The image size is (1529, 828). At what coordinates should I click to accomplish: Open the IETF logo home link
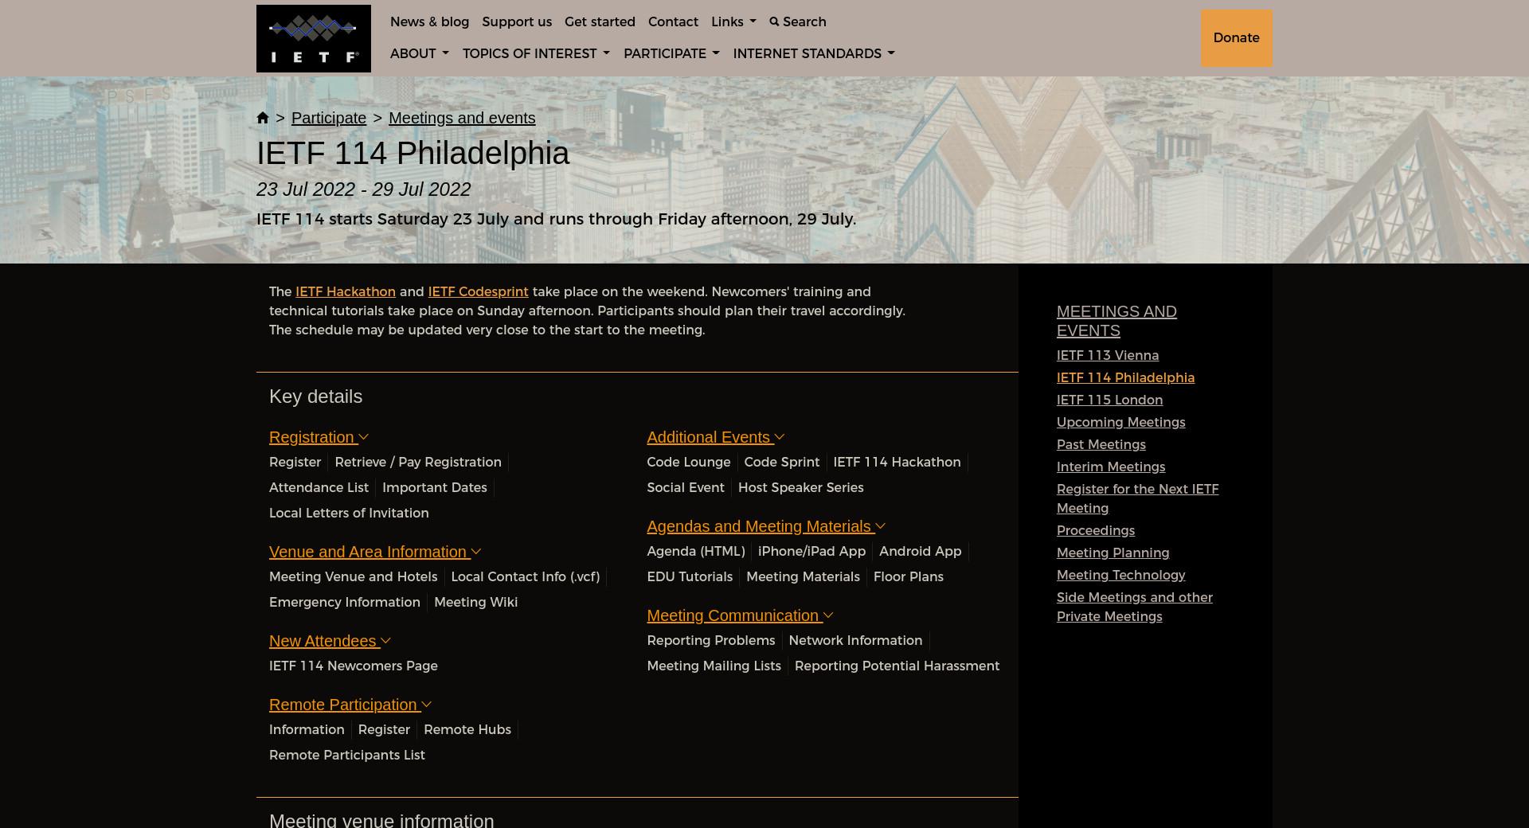tap(313, 38)
